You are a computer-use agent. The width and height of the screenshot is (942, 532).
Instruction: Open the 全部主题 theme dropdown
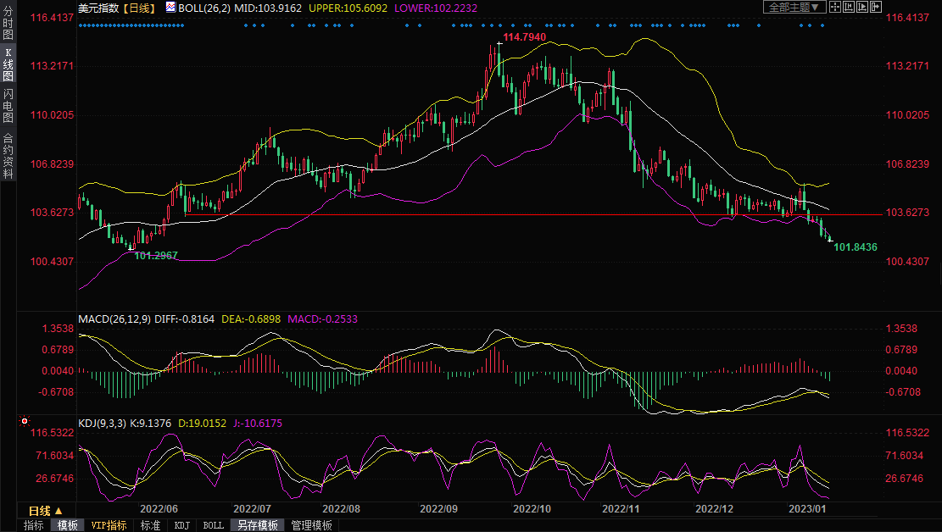pyautogui.click(x=794, y=7)
